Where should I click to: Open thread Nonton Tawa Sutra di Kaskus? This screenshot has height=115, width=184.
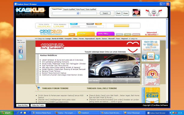(54, 73)
